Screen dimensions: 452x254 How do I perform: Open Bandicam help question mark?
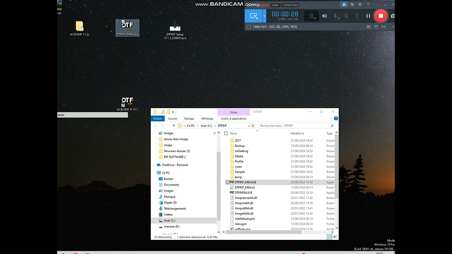pyautogui.click(x=368, y=5)
